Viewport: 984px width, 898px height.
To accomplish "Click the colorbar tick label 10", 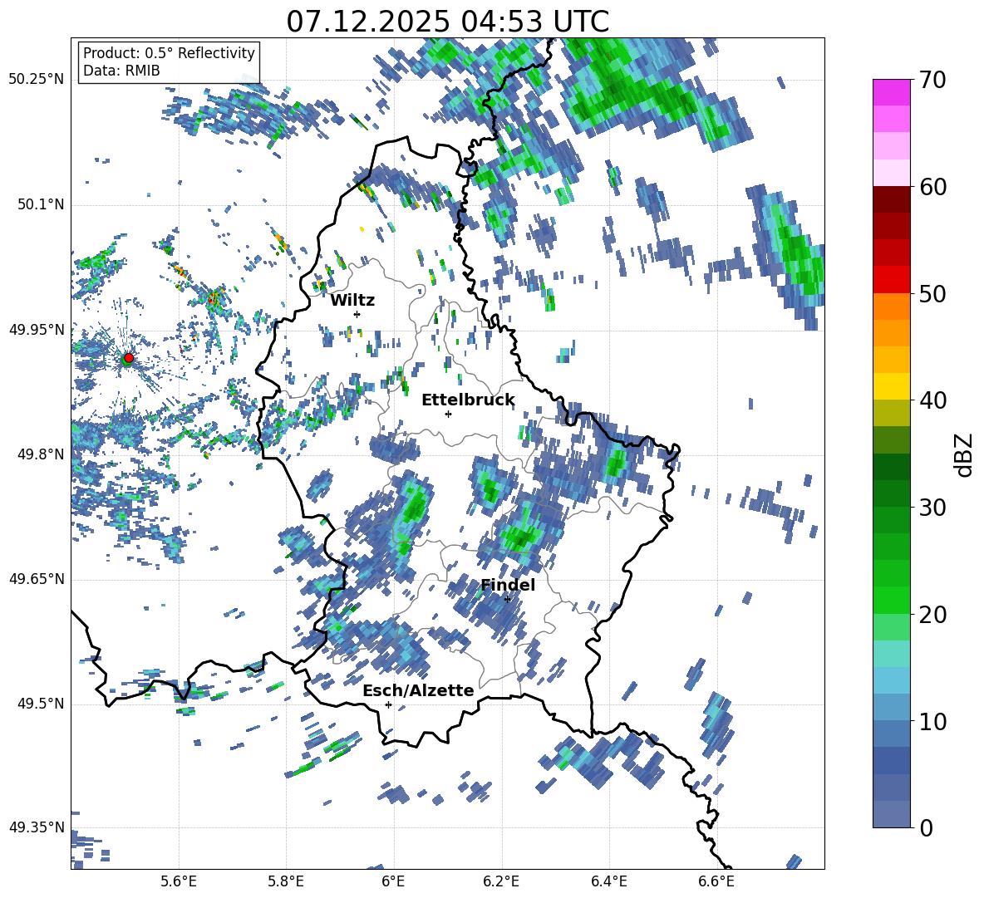I will point(932,721).
